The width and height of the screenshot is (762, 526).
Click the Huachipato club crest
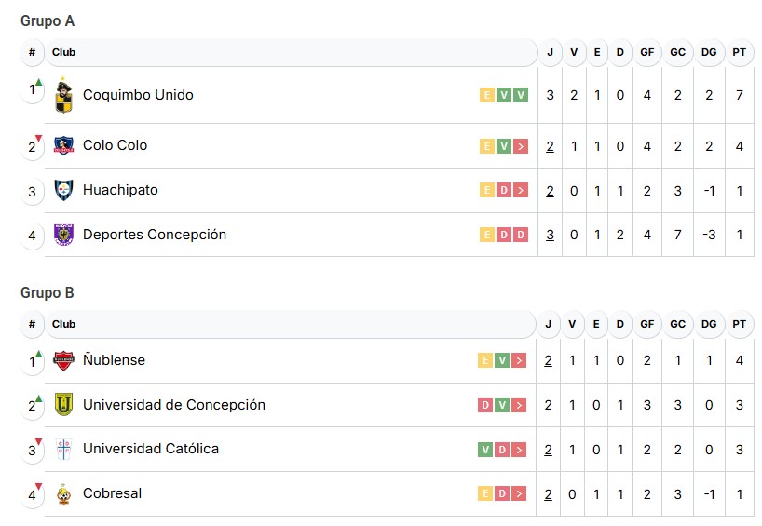(x=63, y=190)
